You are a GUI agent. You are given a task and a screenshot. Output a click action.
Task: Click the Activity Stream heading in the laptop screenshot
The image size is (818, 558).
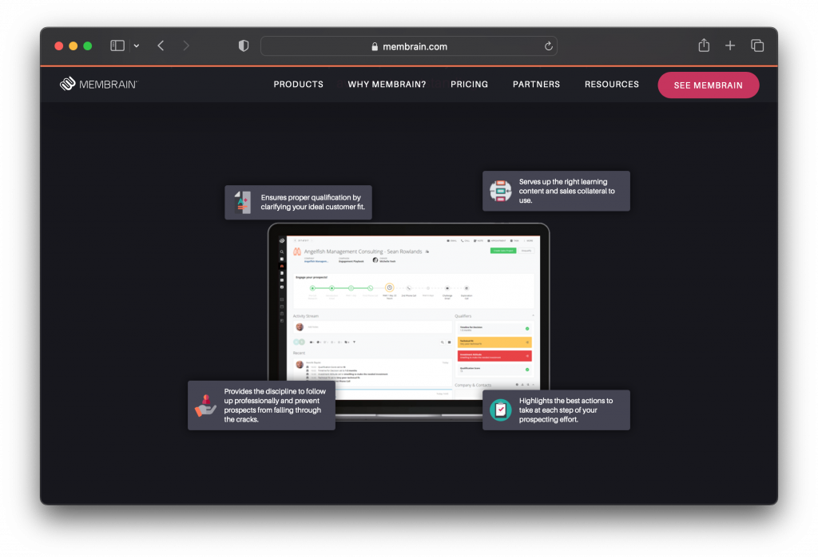click(306, 316)
